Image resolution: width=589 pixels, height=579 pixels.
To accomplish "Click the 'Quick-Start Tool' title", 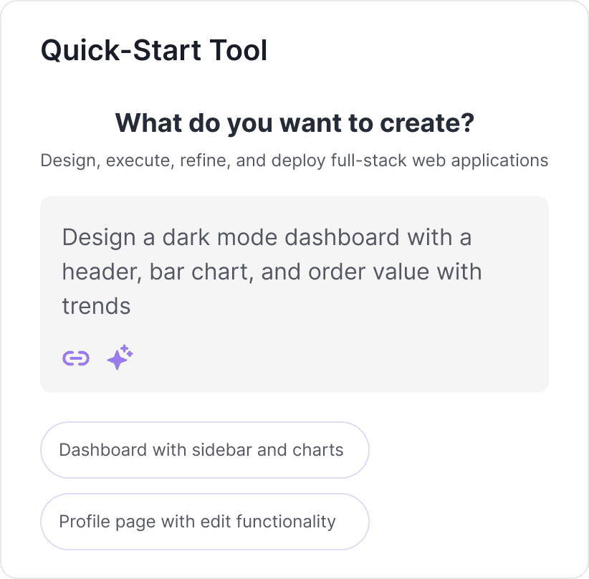I will (154, 50).
